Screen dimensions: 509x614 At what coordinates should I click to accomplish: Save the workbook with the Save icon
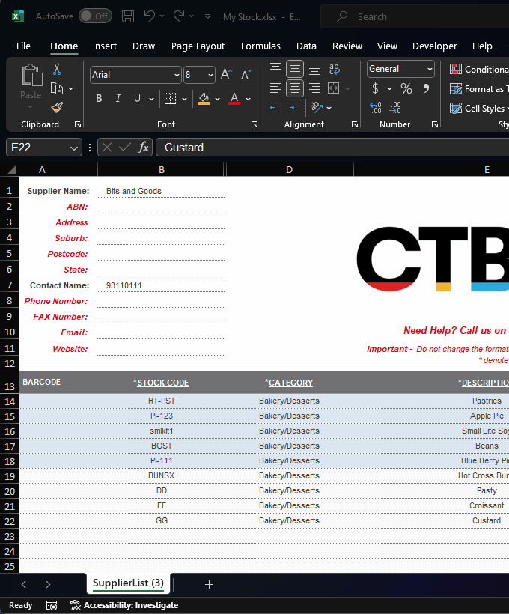pyautogui.click(x=128, y=16)
